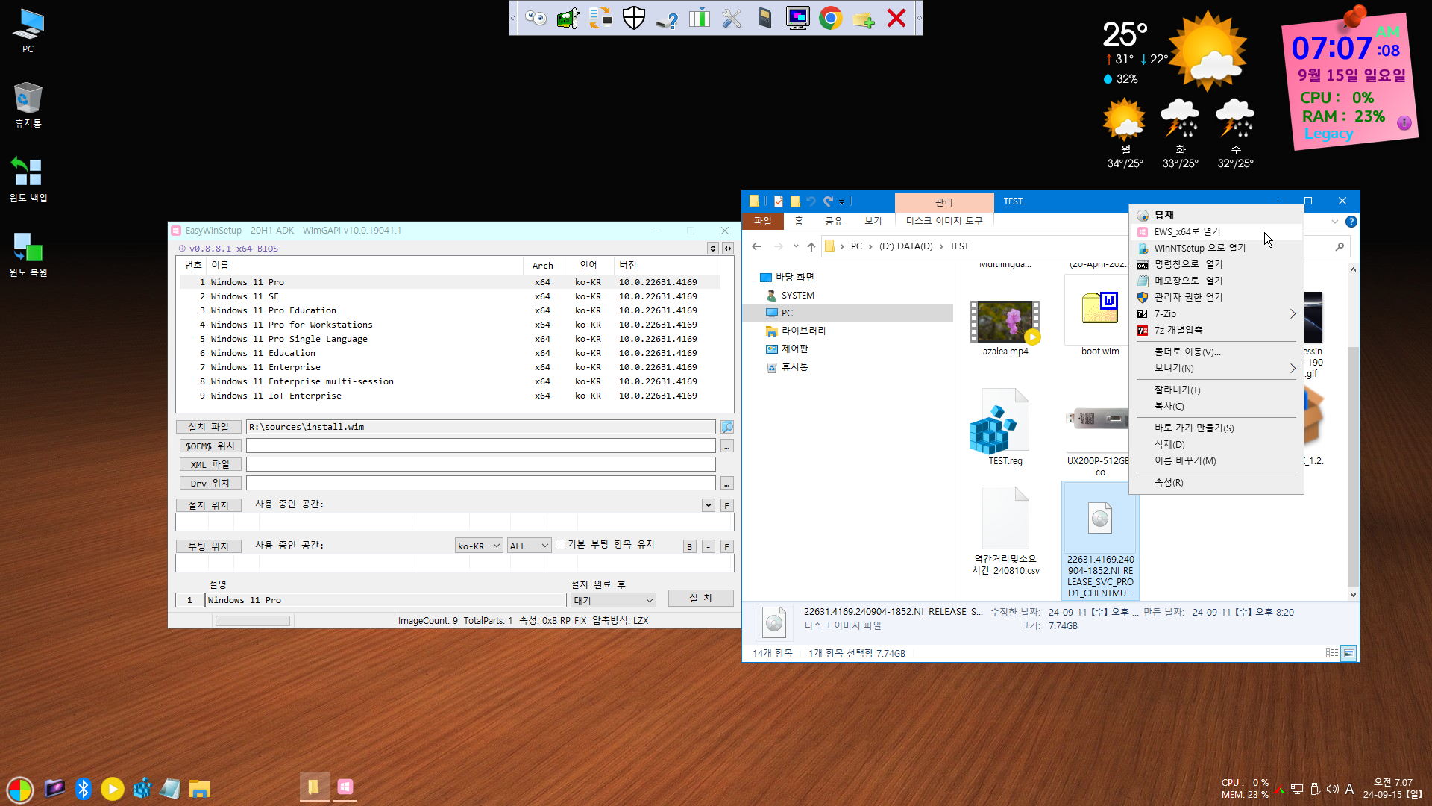
Task: Open the shield icon in top dock
Action: [x=634, y=18]
